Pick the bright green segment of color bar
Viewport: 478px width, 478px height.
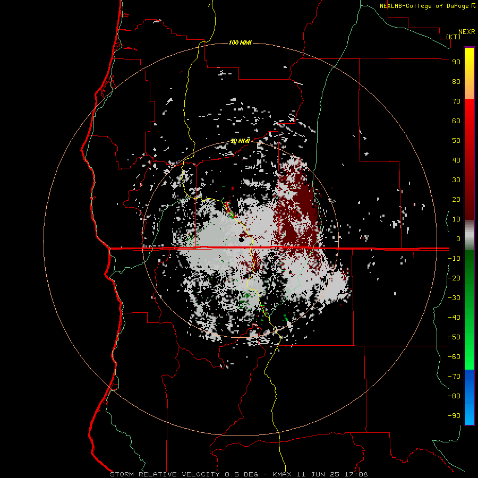click(x=469, y=345)
